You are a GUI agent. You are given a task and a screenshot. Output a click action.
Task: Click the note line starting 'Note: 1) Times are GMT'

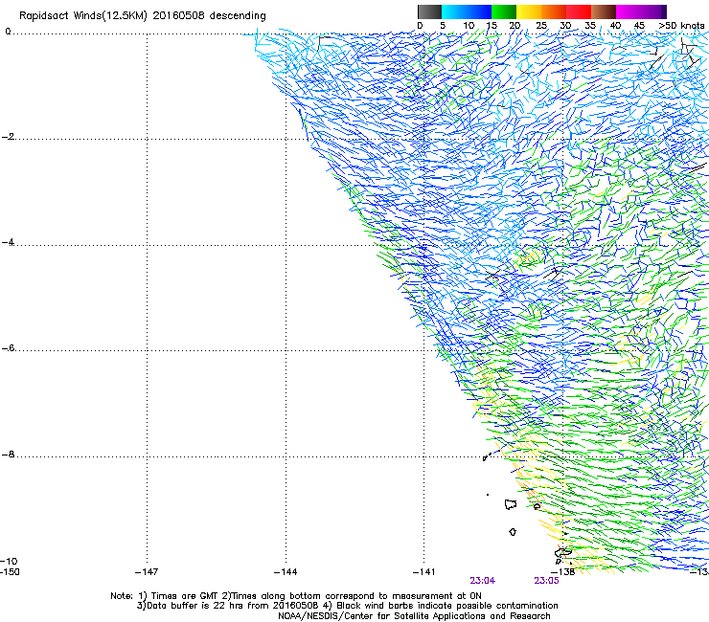(x=296, y=596)
